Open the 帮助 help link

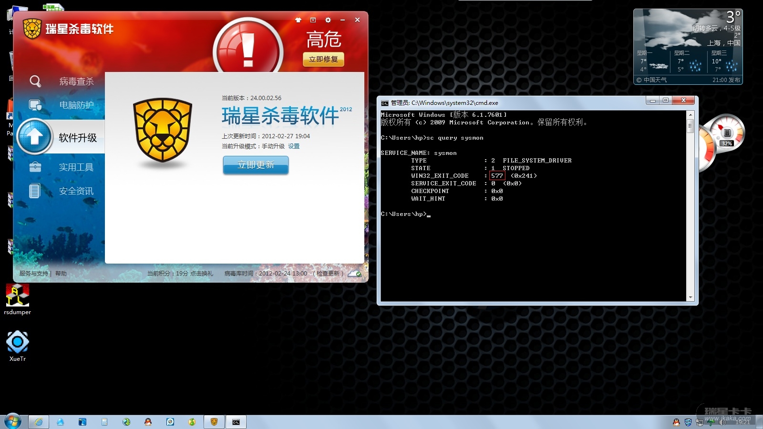tap(61, 274)
